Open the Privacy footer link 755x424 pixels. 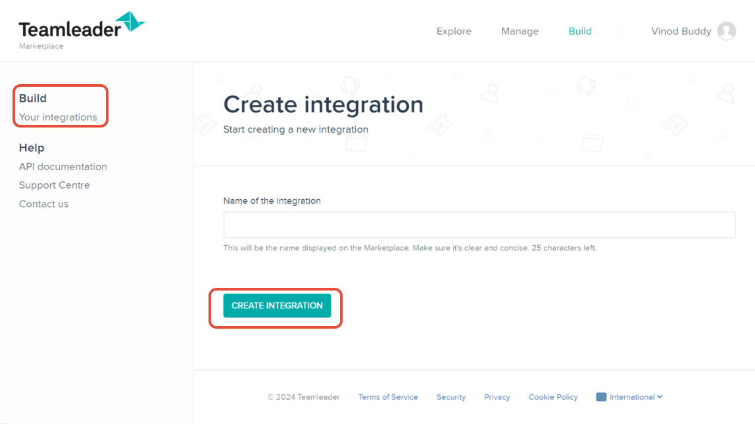pos(497,397)
